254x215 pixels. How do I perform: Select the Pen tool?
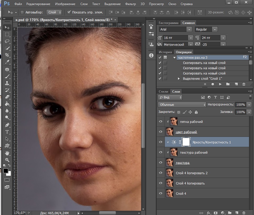click(x=7, y=125)
